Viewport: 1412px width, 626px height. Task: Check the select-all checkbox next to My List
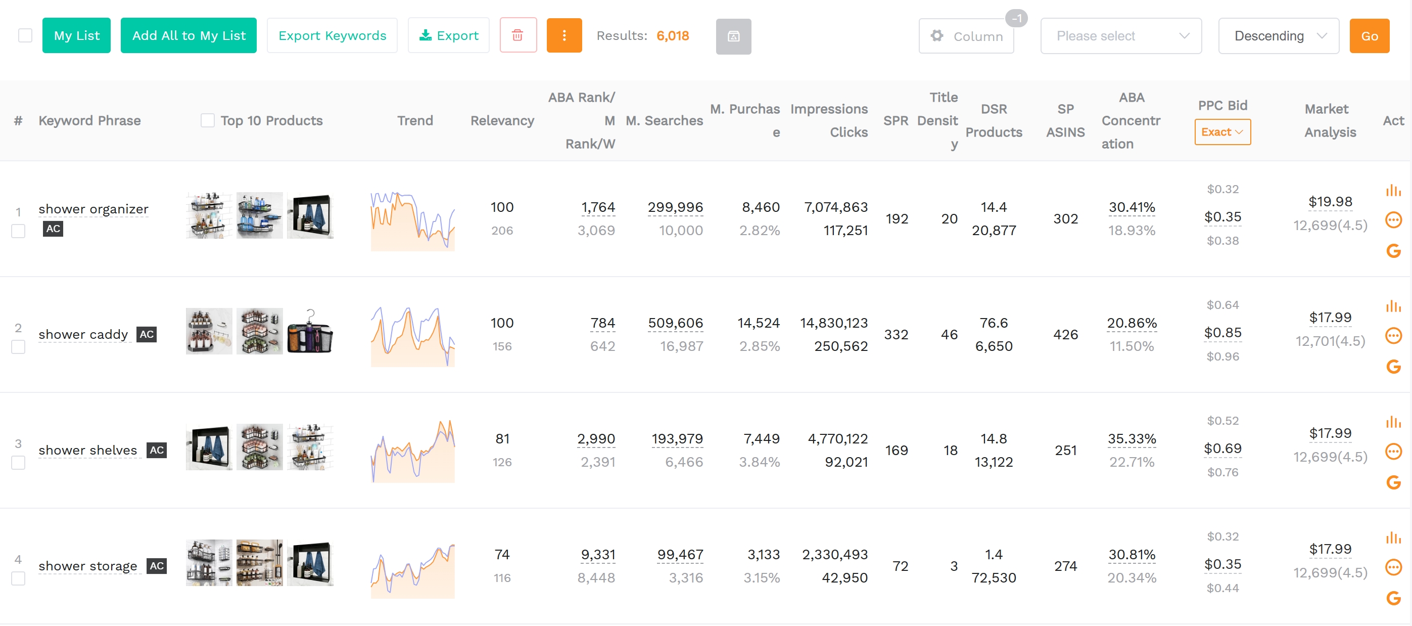[x=25, y=35]
